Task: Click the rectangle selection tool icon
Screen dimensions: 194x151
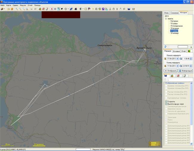Action: pos(86,9)
